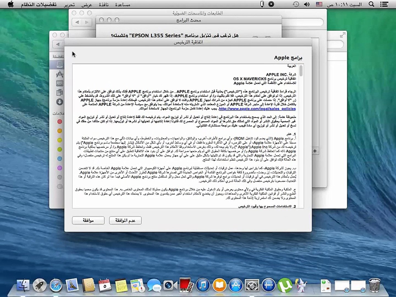Click the عدم الموافقة disagree button
396x297 pixels.
[x=125, y=220]
